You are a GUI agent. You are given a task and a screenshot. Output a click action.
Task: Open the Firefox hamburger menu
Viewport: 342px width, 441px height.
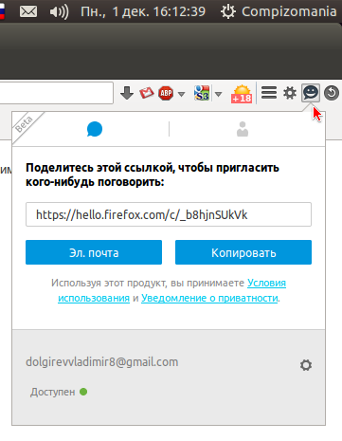coord(269,93)
